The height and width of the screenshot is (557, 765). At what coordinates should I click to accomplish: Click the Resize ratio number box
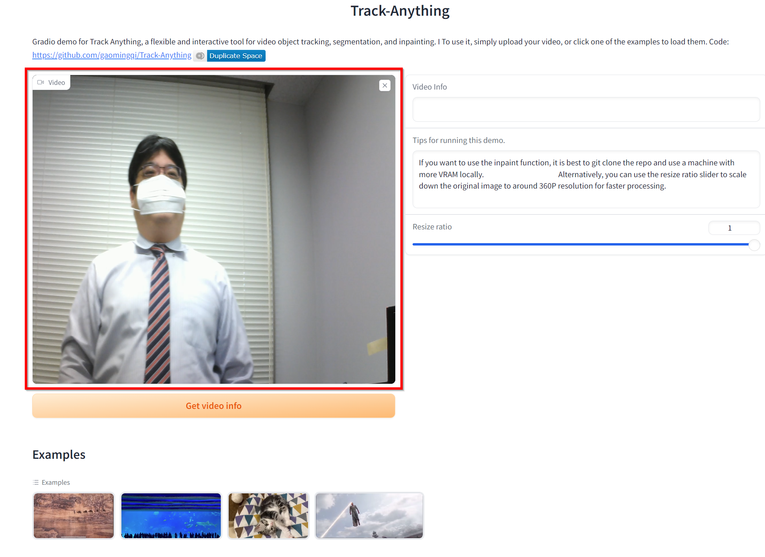[734, 228]
